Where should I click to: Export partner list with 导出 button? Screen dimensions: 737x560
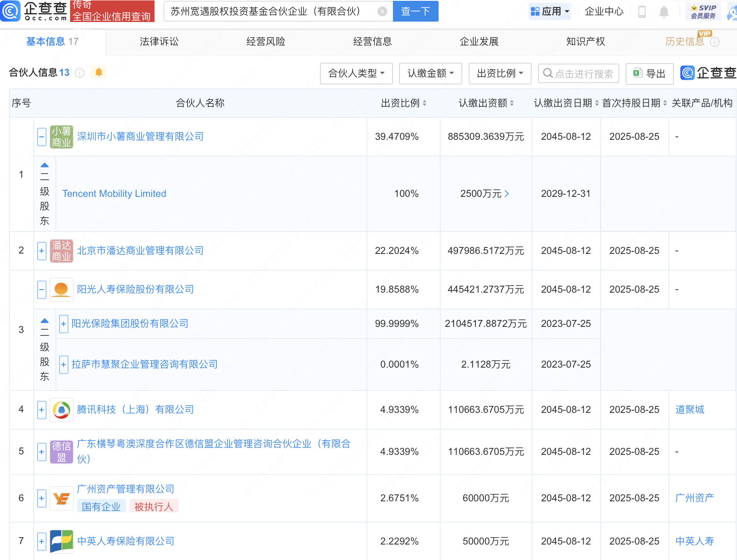(649, 74)
